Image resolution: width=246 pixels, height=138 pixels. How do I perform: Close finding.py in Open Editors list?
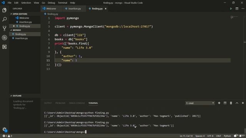14,26
